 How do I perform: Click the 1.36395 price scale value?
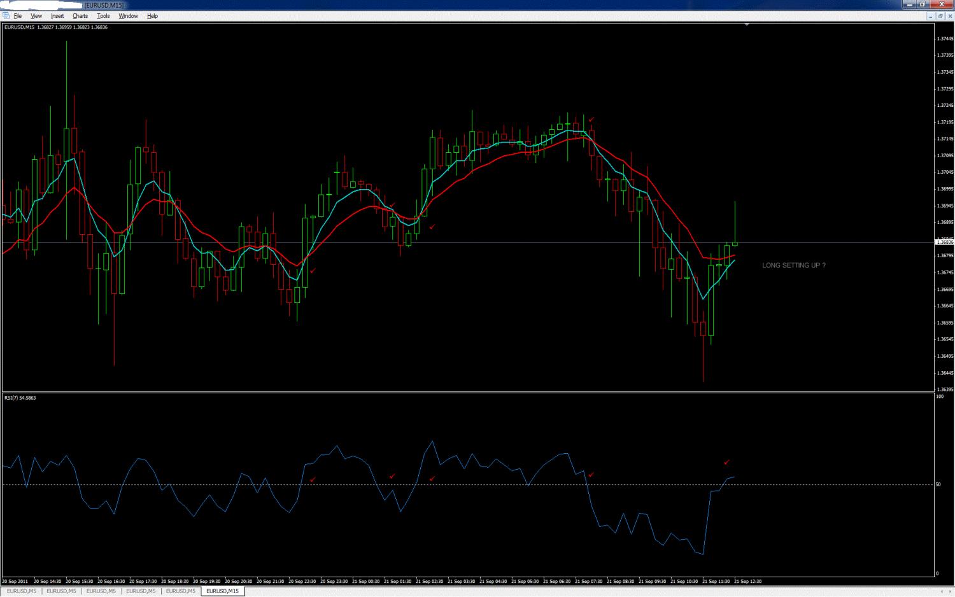click(945, 390)
